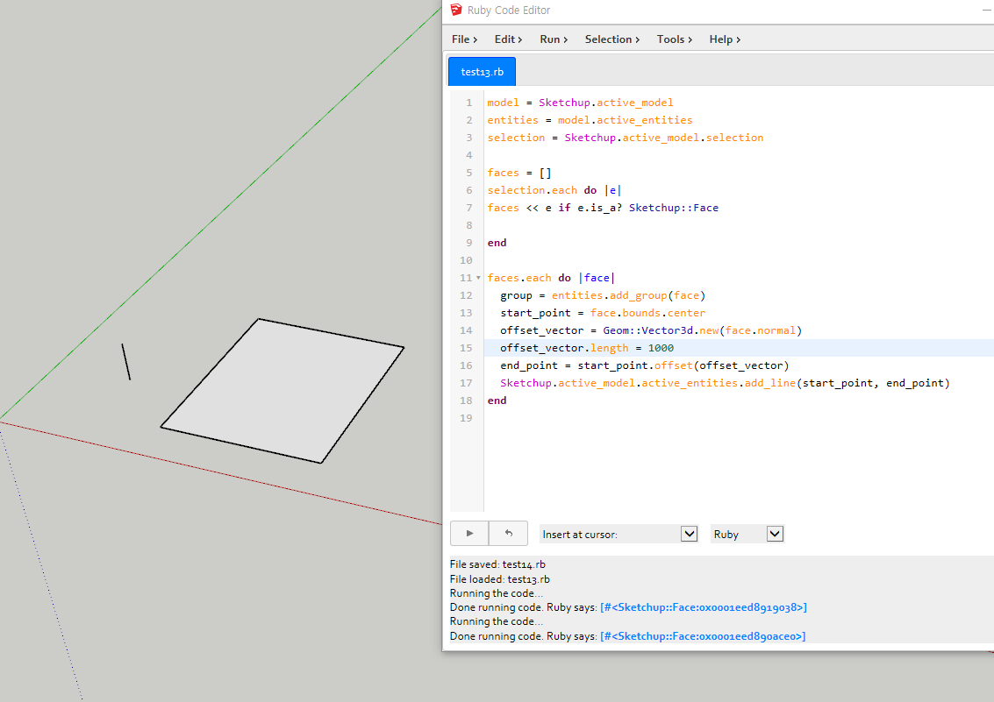Image resolution: width=994 pixels, height=702 pixels.
Task: Open the Run menu
Action: pos(554,39)
